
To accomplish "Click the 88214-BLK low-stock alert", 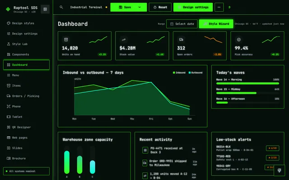I will tap(247, 148).
